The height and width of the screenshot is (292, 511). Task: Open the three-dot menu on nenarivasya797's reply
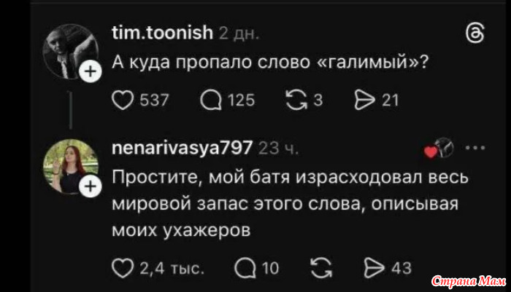point(475,148)
